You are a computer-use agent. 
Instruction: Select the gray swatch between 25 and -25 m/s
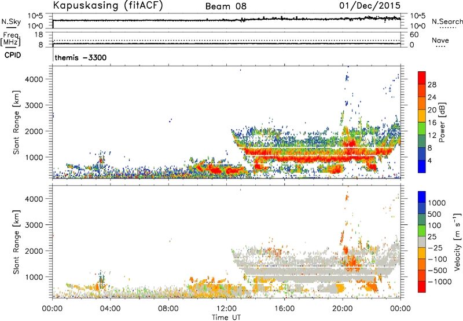tap(422, 242)
